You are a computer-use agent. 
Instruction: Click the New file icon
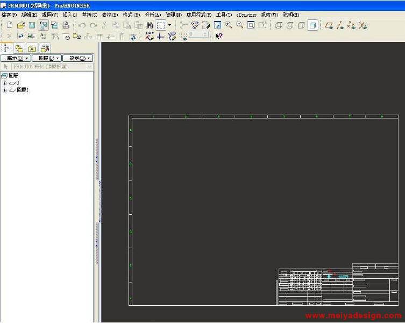point(10,25)
